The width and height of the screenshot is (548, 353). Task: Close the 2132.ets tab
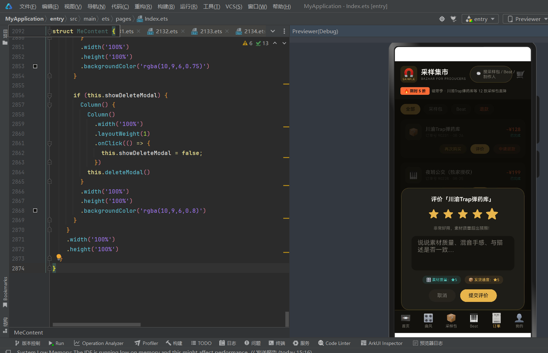point(183,31)
